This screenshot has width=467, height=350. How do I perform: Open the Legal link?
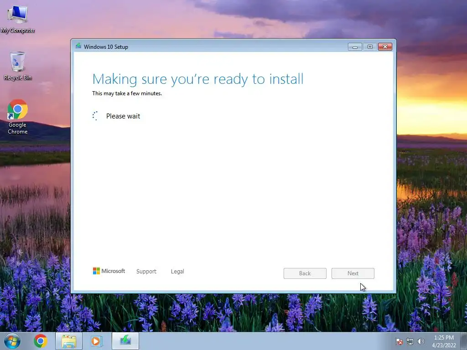tap(177, 272)
